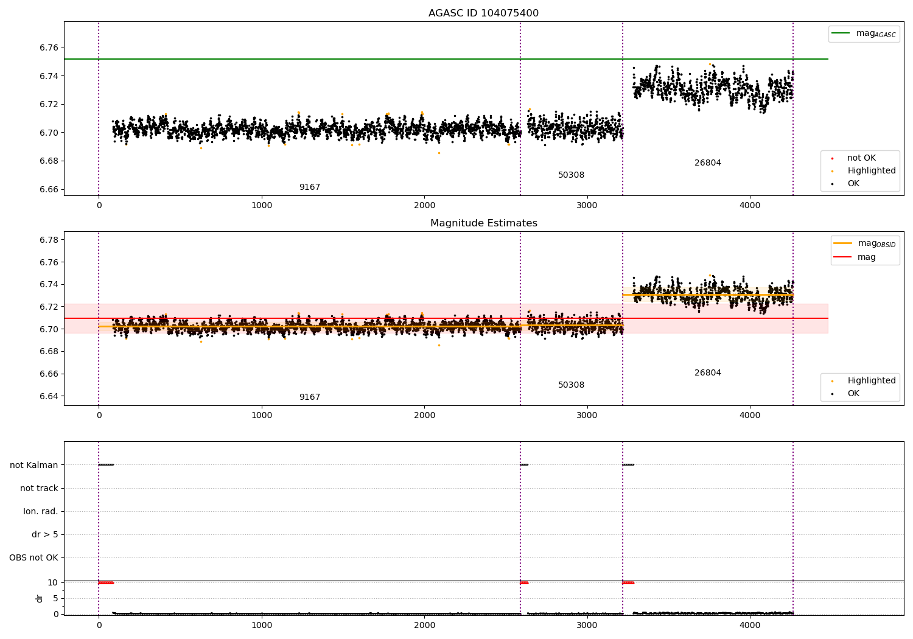The height and width of the screenshot is (639, 913).
Task: Click the 'not Kalman' axis label
Action: click(34, 465)
